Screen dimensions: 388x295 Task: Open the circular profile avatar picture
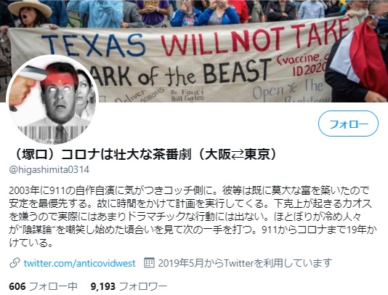[x=52, y=100]
